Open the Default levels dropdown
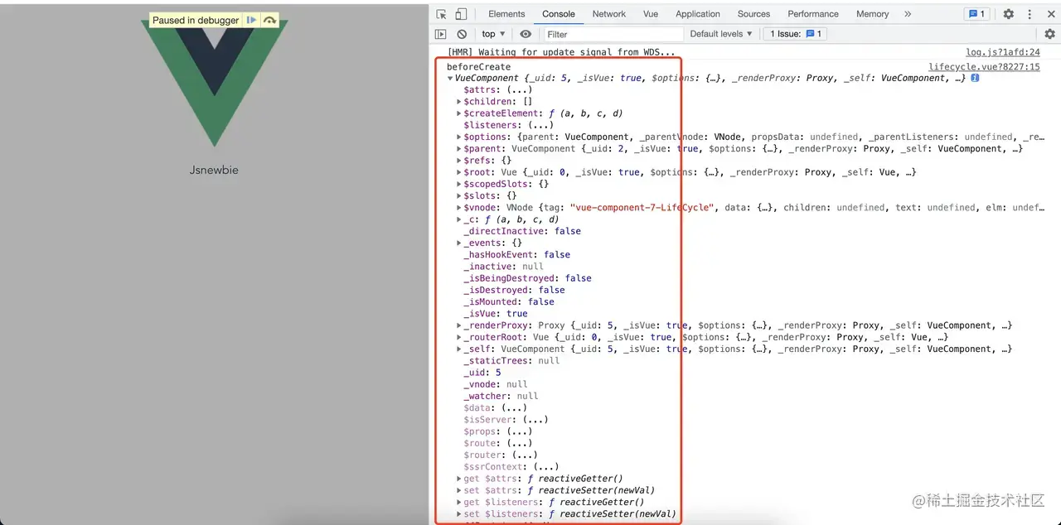Viewport: 1061px width, 525px height. 721,34
